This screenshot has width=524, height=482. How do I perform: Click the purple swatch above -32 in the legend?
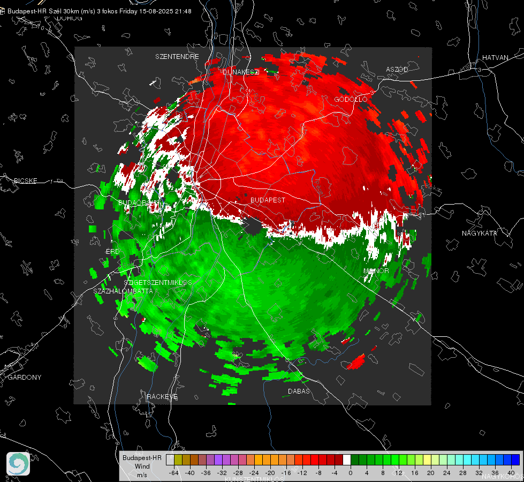point(218,460)
